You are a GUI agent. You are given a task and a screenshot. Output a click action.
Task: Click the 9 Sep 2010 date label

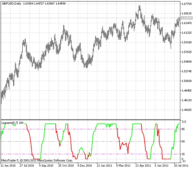[x=46, y=166]
